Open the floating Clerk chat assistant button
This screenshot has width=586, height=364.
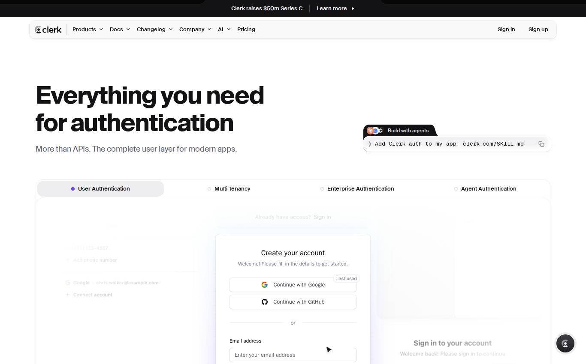click(x=565, y=343)
